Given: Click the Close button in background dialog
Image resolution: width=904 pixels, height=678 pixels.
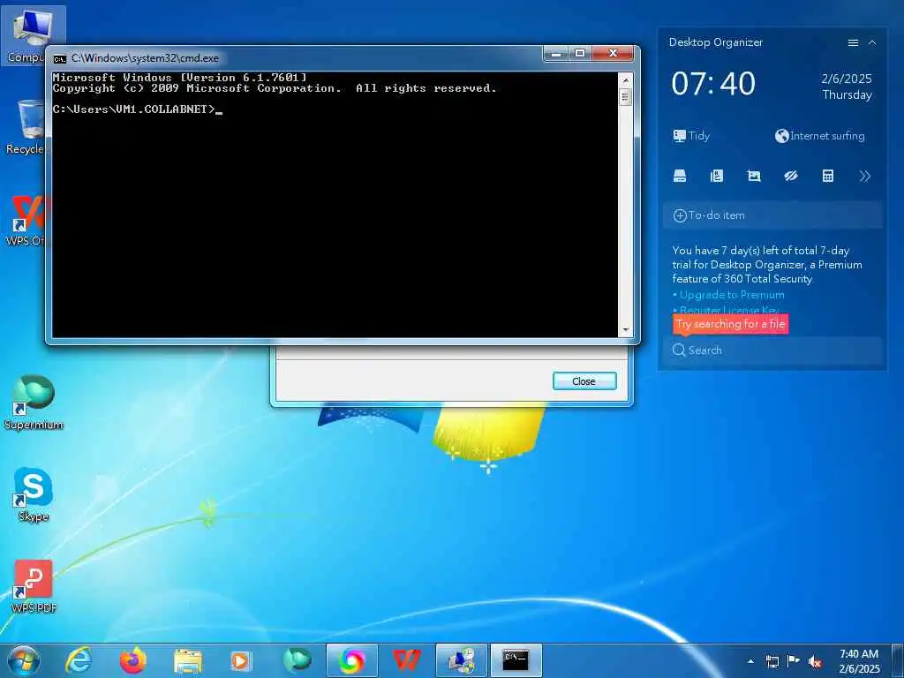Looking at the screenshot, I should coord(584,381).
